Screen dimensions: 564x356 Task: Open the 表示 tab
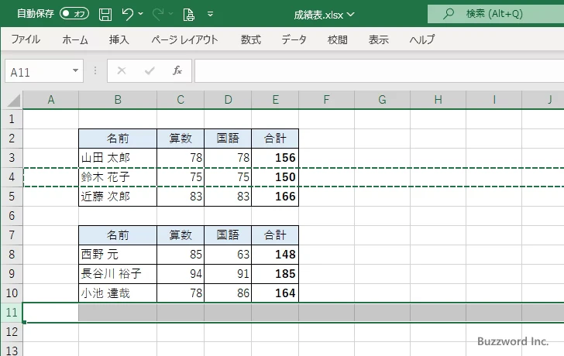(378, 39)
